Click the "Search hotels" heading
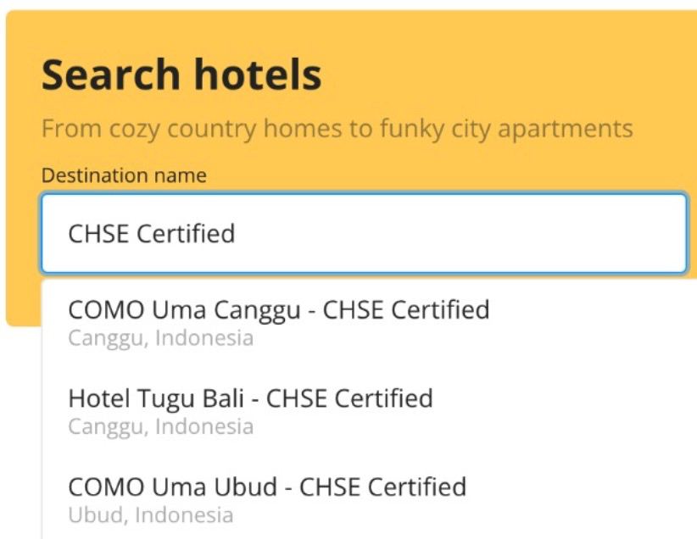Image resolution: width=697 pixels, height=539 pixels. point(181,75)
